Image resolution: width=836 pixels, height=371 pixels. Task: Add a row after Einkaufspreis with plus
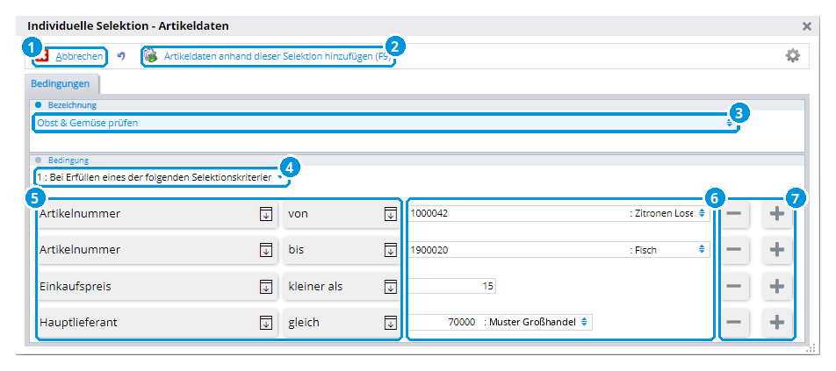pos(777,287)
